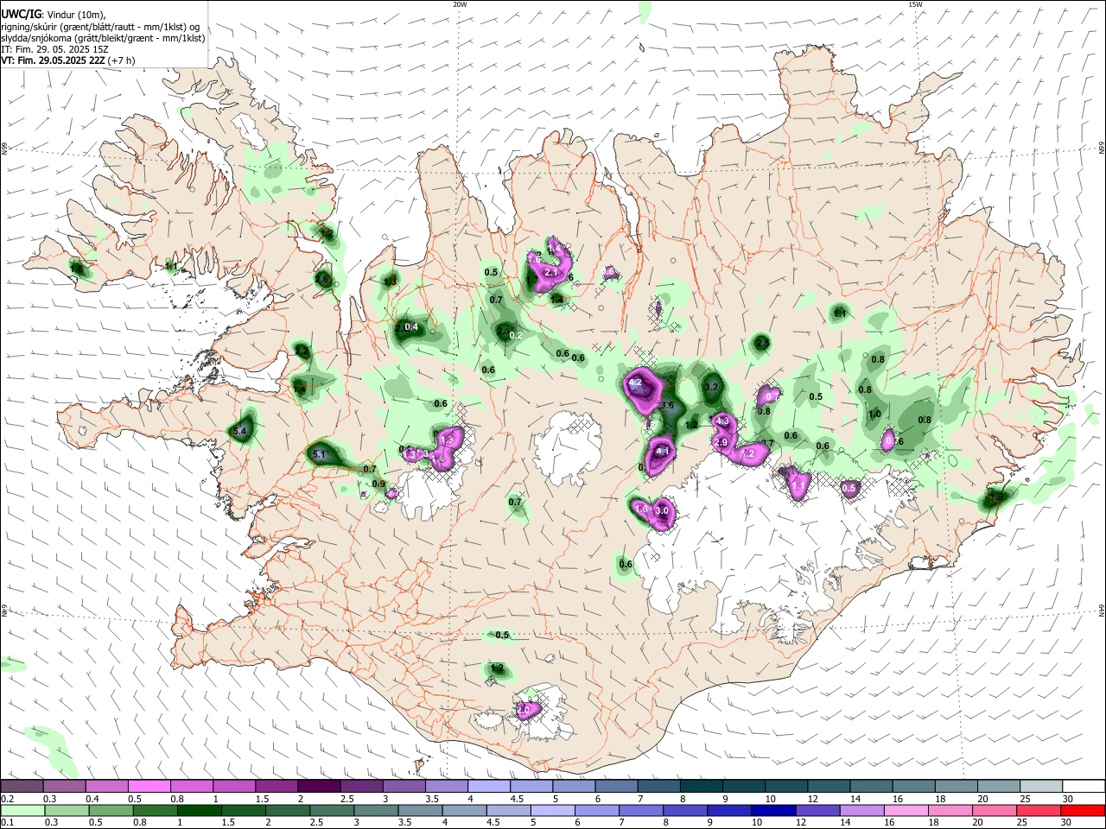Click the 3.6 precipitation value on the map

pyautogui.click(x=666, y=405)
